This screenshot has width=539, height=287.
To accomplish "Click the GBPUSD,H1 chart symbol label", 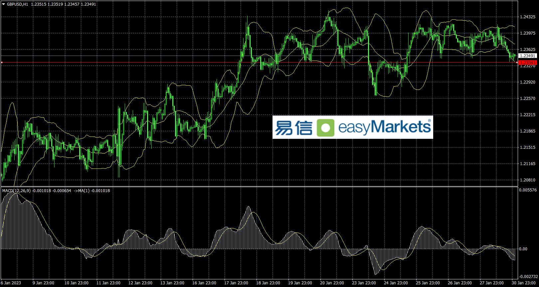I will 18,4.
